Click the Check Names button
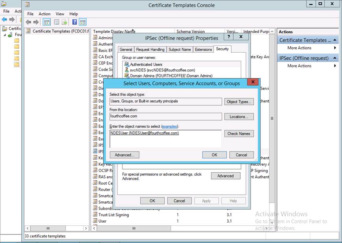Screen dimensions: 342x243 [239, 133]
